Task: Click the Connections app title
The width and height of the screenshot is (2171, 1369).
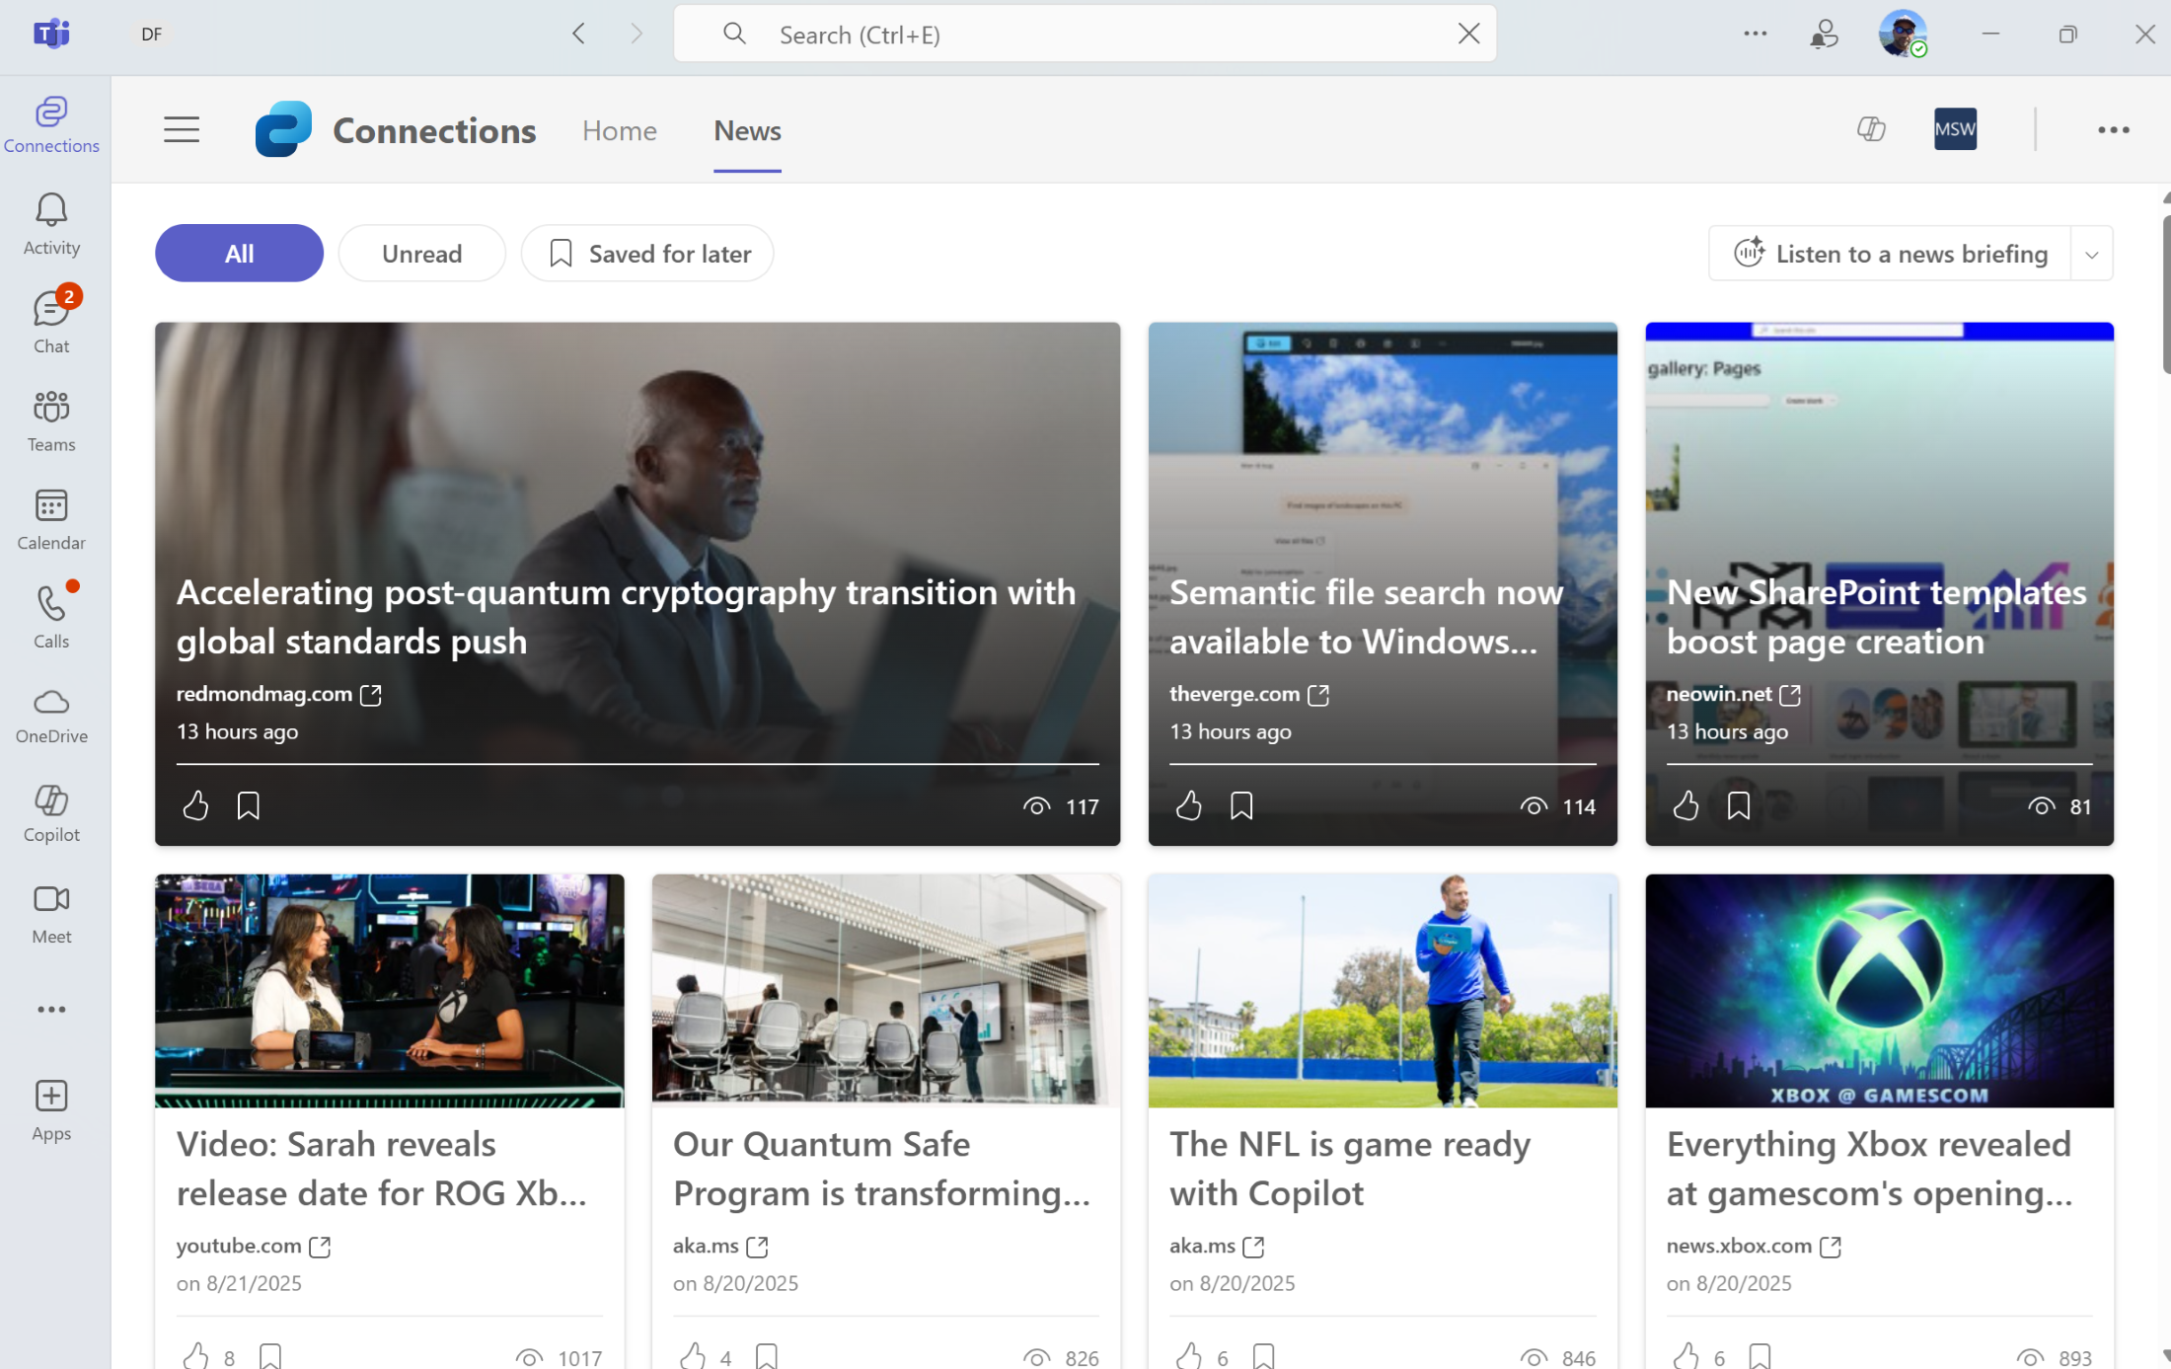Action: click(434, 130)
